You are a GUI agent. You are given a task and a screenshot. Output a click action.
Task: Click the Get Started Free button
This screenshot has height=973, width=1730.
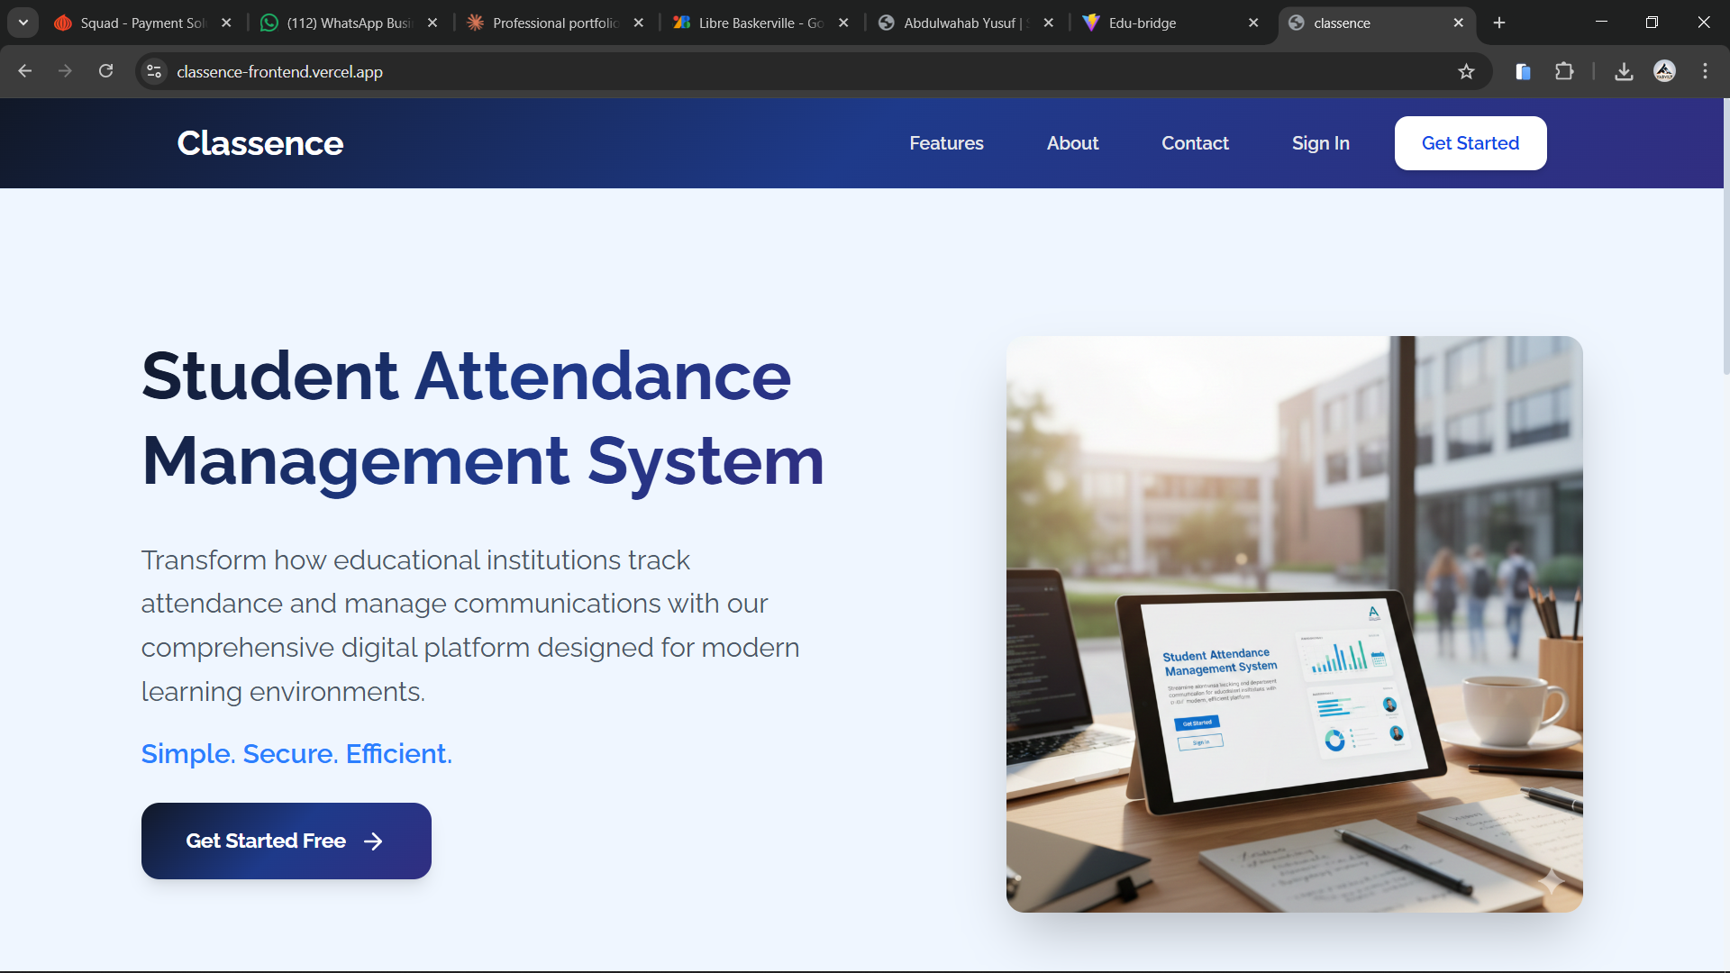[x=287, y=841]
